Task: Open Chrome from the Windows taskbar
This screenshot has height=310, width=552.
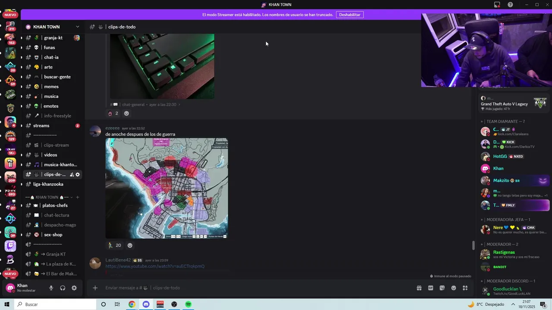Action: [x=132, y=304]
